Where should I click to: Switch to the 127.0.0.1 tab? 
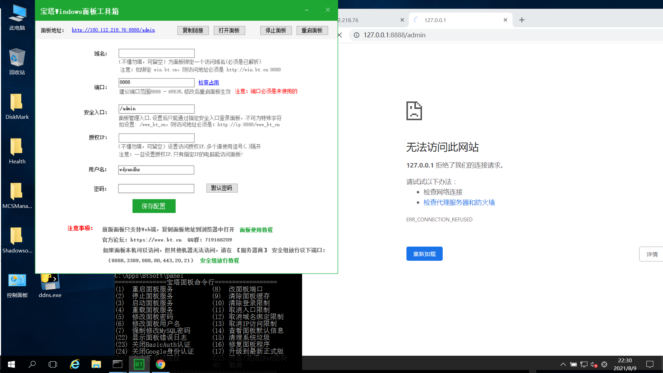pos(460,20)
